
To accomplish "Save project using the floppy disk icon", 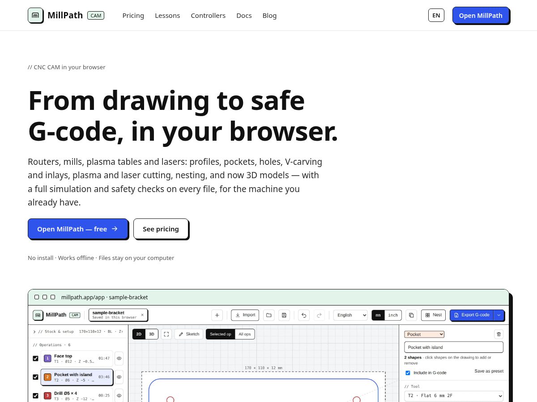I will [x=284, y=315].
